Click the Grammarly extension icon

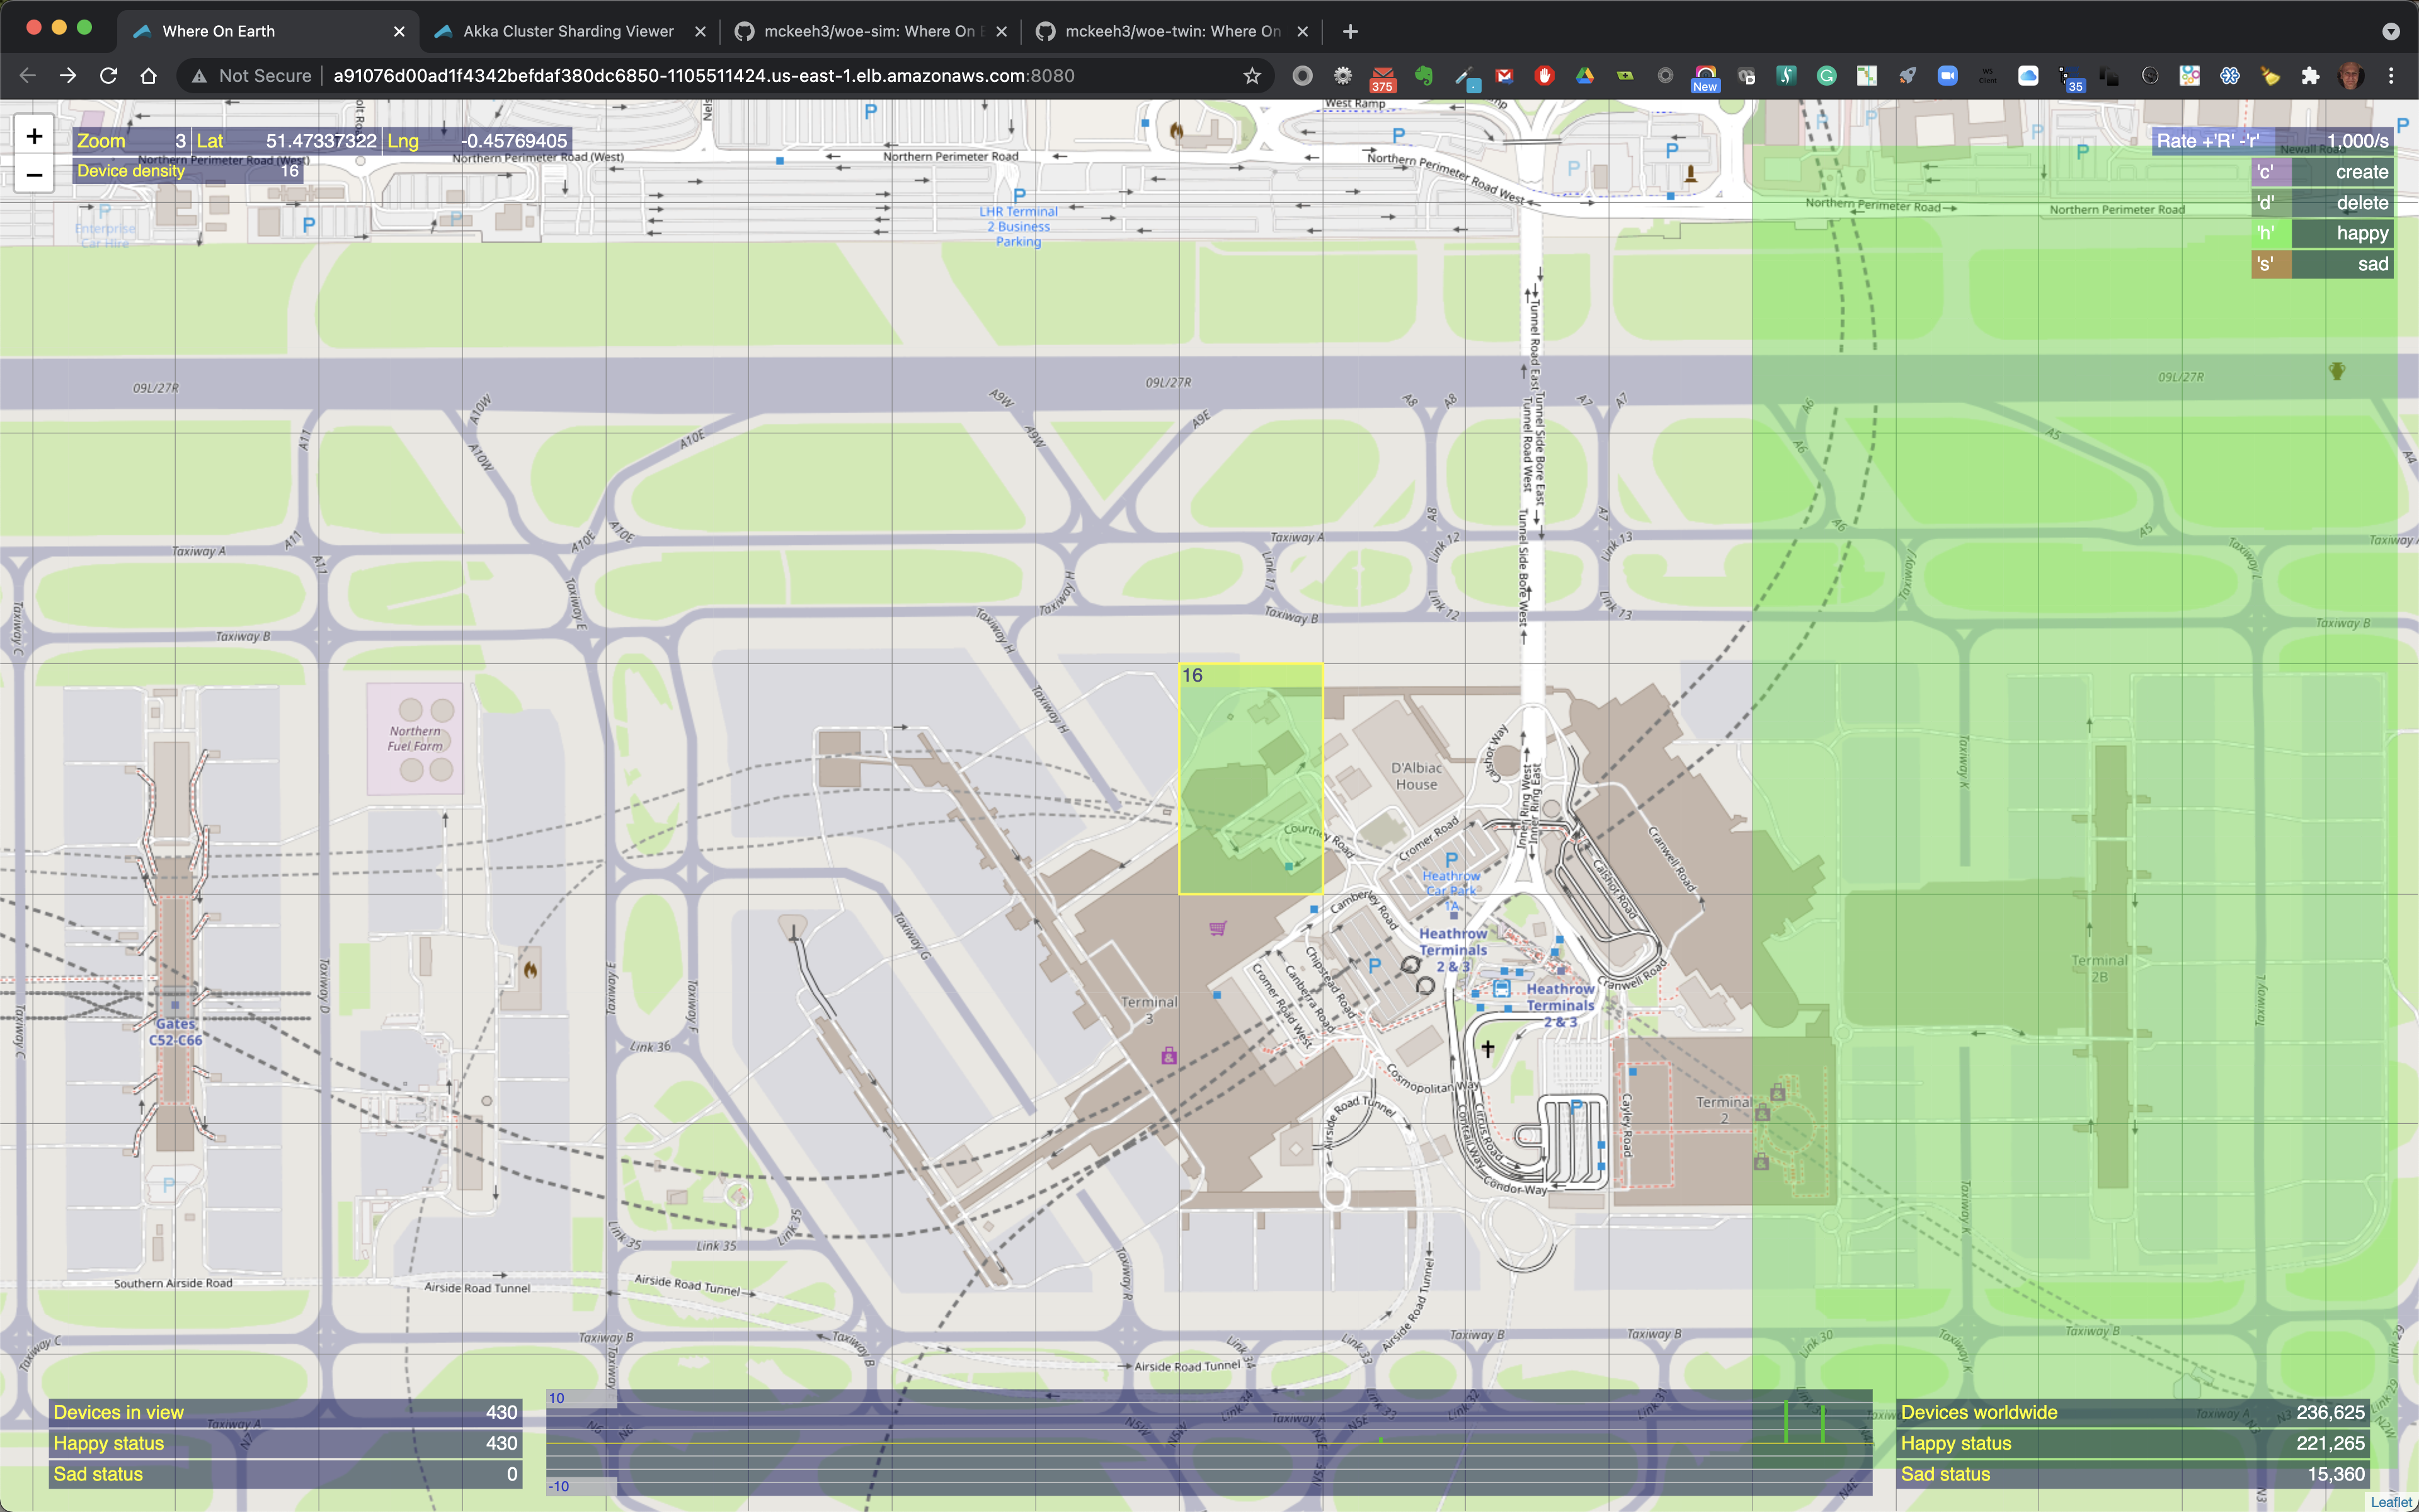point(1825,76)
